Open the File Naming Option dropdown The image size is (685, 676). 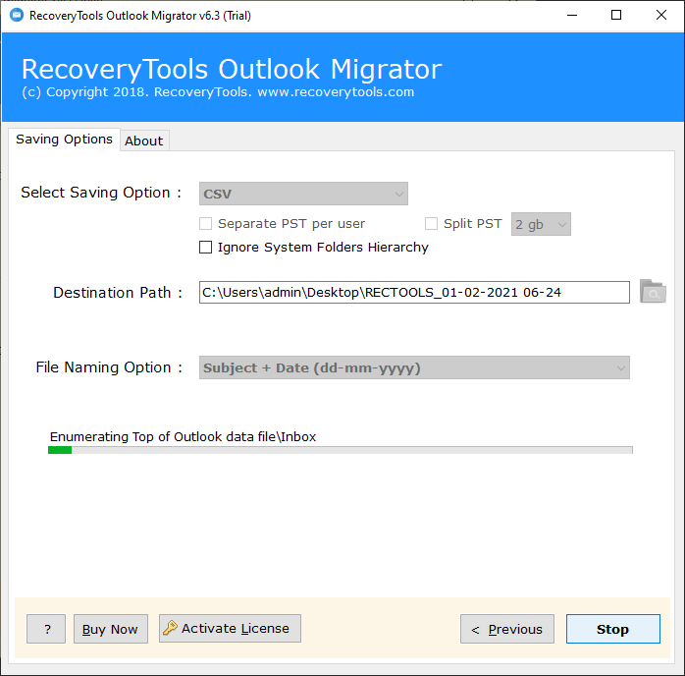click(414, 367)
